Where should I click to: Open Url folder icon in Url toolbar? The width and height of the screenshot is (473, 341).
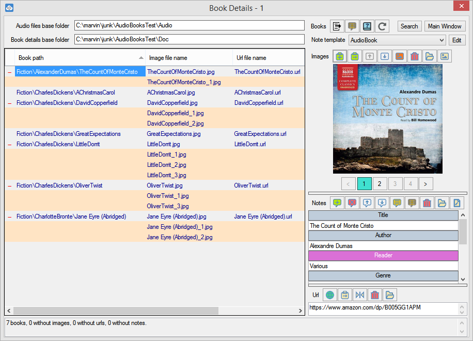[x=390, y=295]
